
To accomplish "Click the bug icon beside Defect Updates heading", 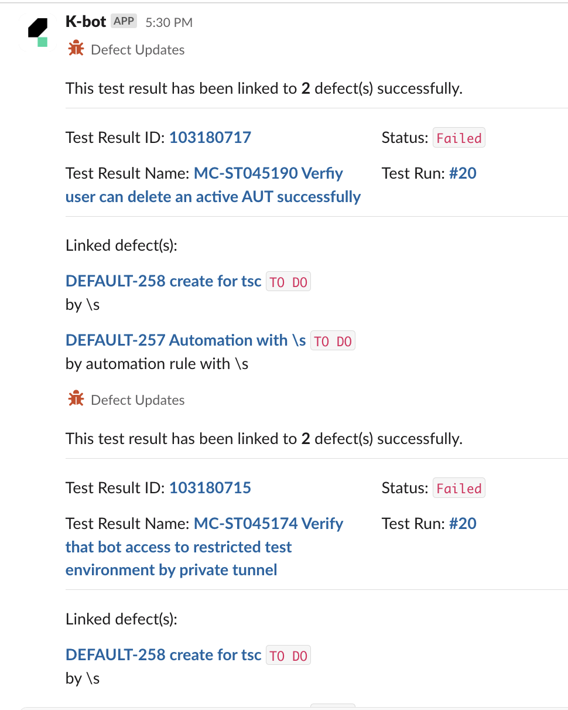I will point(76,49).
